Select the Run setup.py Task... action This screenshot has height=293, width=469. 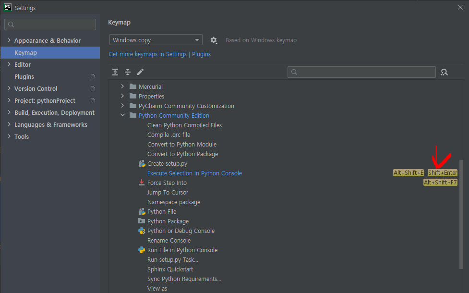[173, 260]
